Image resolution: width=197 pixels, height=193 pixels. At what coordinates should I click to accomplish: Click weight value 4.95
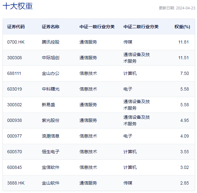pos(184,120)
